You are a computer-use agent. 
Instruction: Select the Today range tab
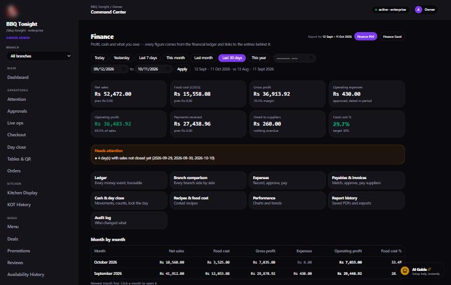(100, 58)
